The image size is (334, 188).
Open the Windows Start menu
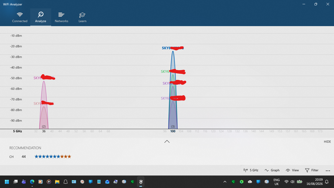(x=7, y=182)
